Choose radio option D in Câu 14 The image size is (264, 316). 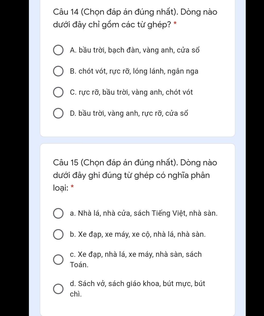[x=58, y=113]
